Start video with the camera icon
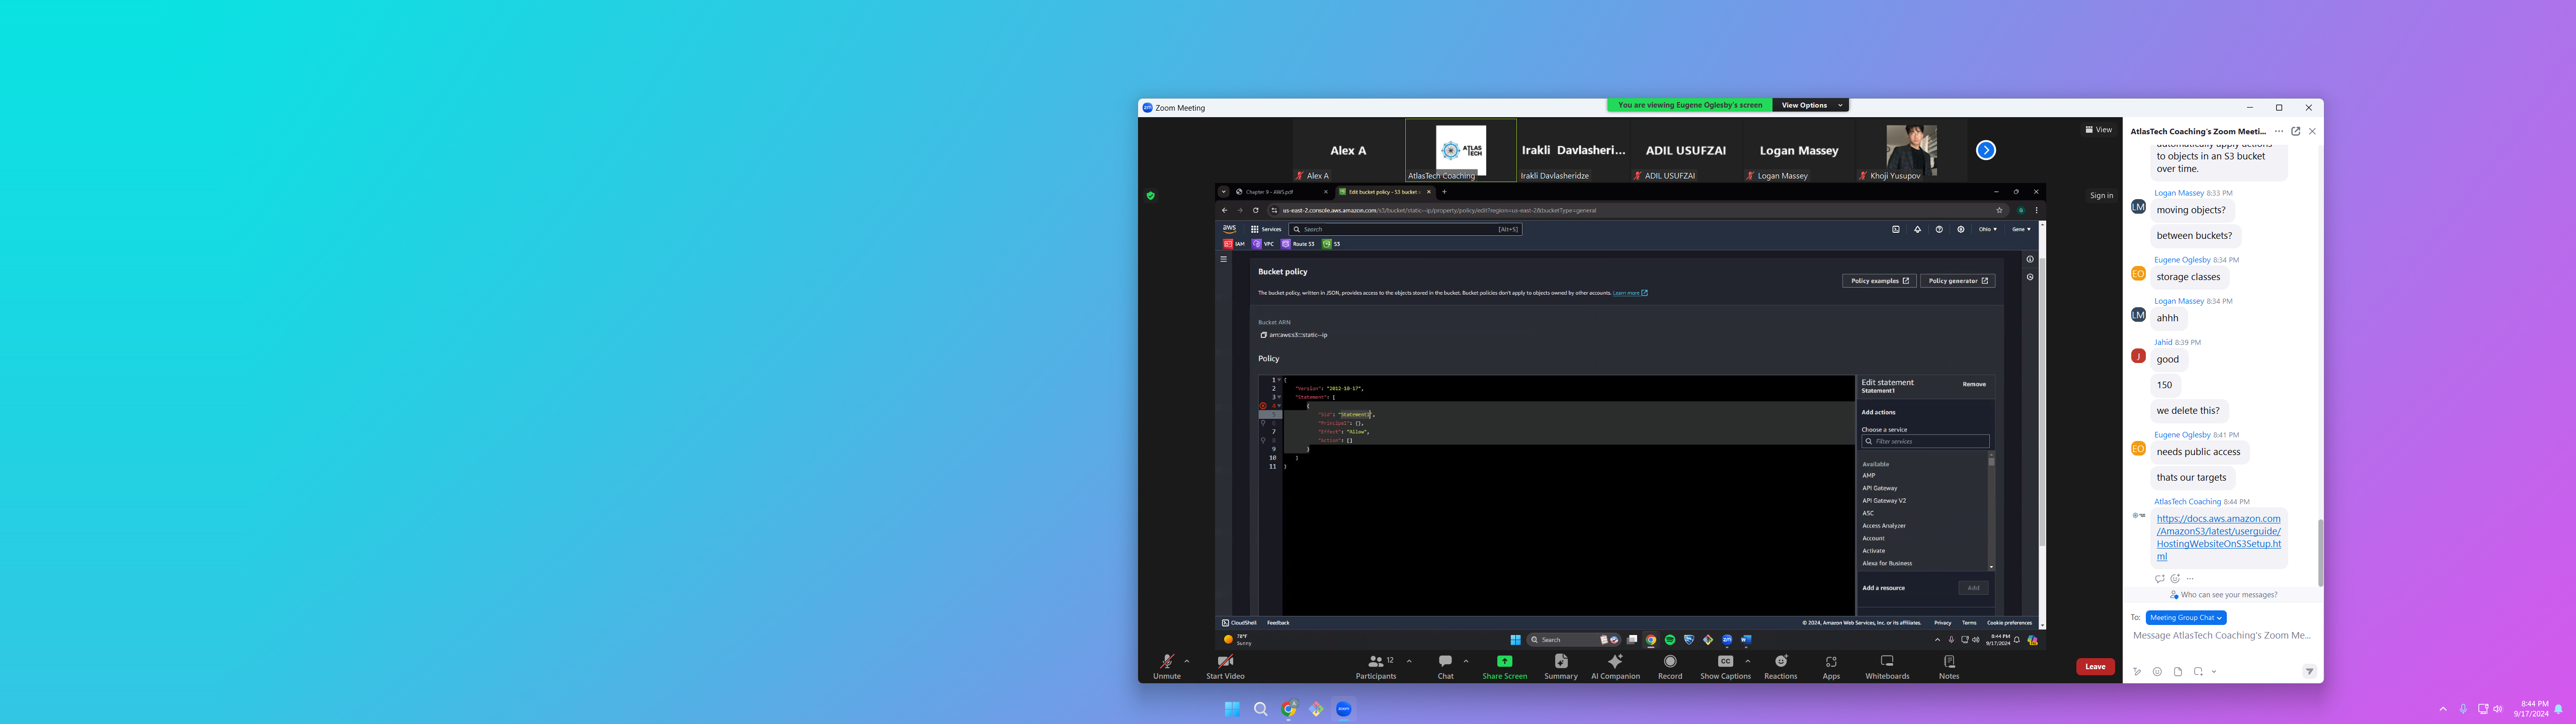2576x724 pixels. click(x=1225, y=662)
